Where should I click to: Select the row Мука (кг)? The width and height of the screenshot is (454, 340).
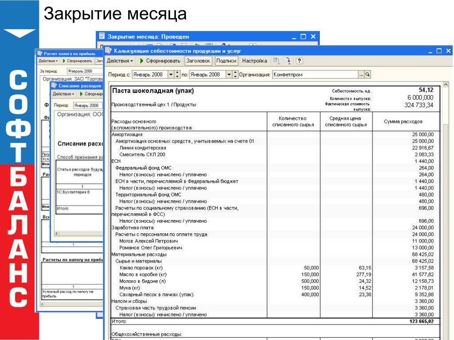coord(275,288)
